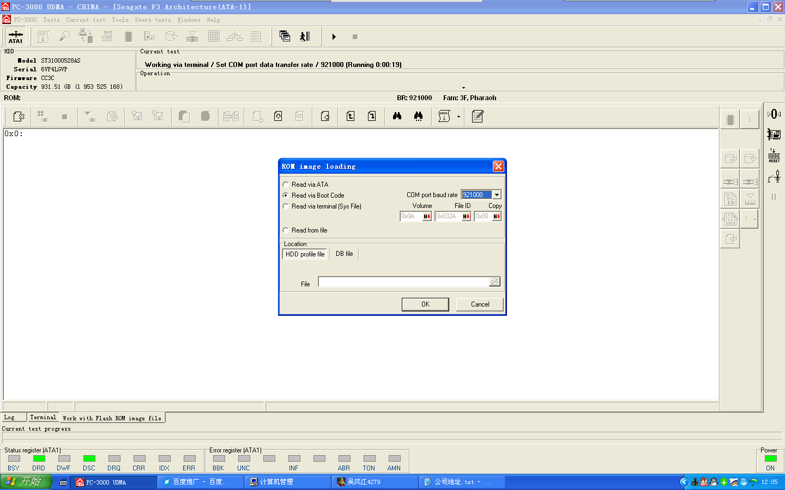This screenshot has width=785, height=490.
Task: Open the Tools menu
Action: tap(120, 20)
